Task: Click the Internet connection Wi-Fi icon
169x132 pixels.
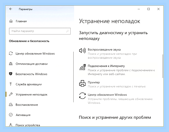Action: (x=83, y=67)
